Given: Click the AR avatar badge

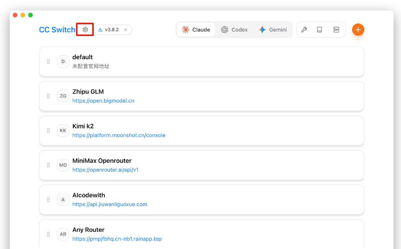Looking at the screenshot, I should (x=63, y=234).
